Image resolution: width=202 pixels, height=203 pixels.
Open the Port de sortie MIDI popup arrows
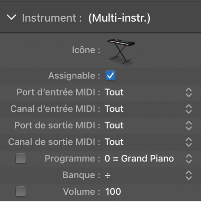189,125
